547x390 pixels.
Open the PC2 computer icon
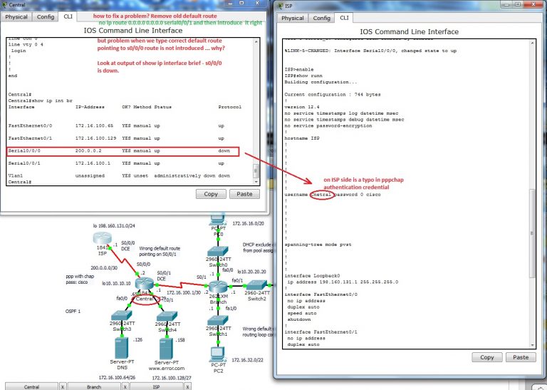218,354
